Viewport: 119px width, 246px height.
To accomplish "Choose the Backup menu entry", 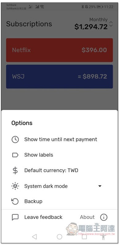I will (33, 201).
